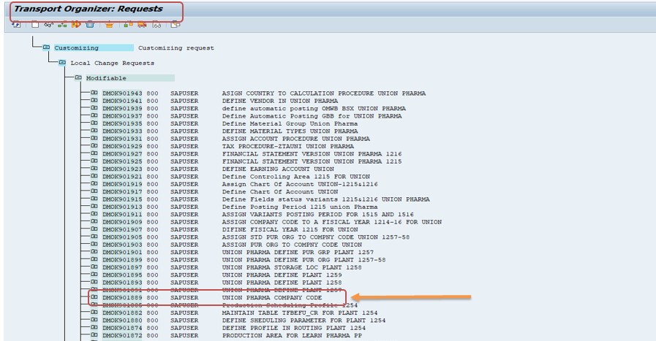Image resolution: width=656 pixels, height=341 pixels.
Task: Collapse the Customizing folder node
Action: (46, 48)
